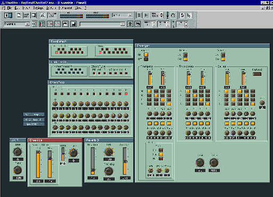Adjust the left orange fader in red-titled panel

click(38, 165)
